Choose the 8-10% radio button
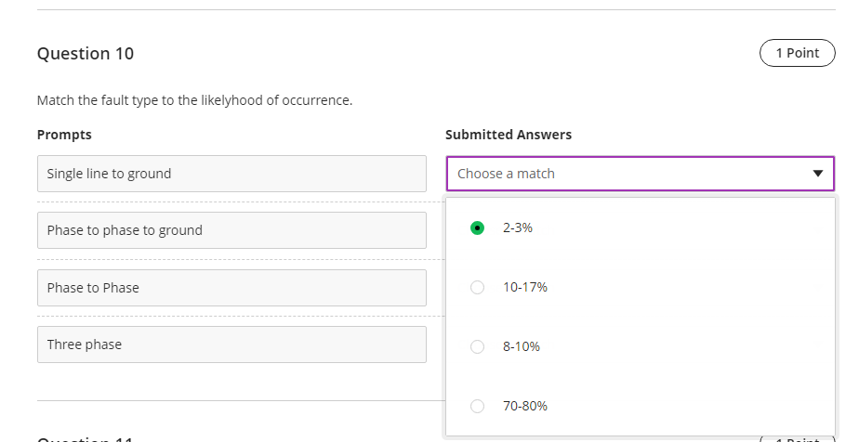The width and height of the screenshot is (859, 442). (x=478, y=346)
